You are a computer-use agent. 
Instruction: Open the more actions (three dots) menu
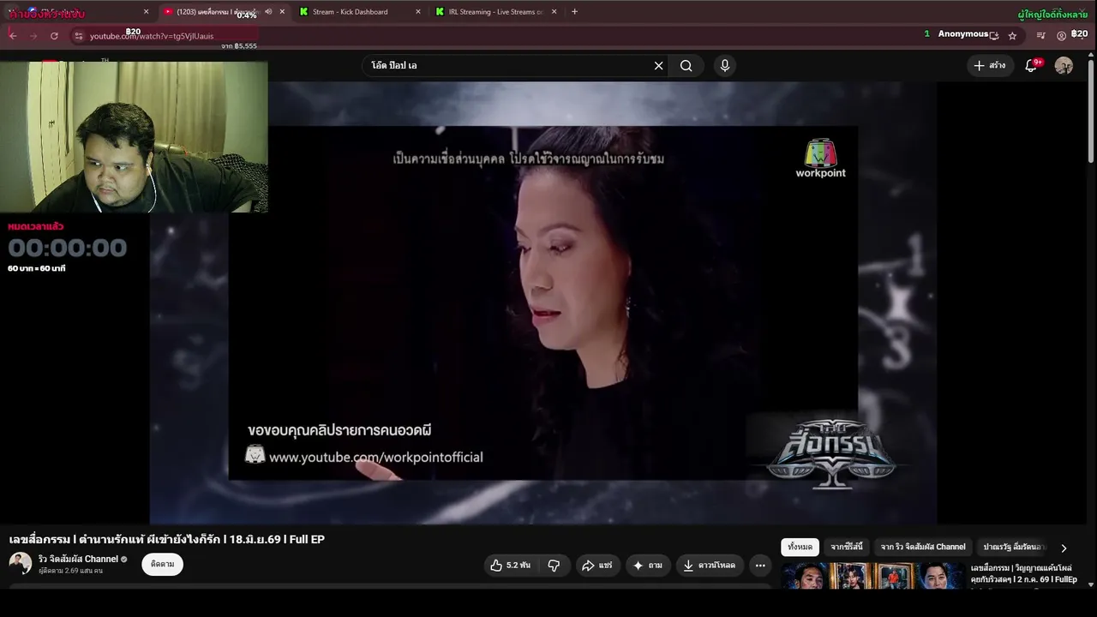(760, 566)
